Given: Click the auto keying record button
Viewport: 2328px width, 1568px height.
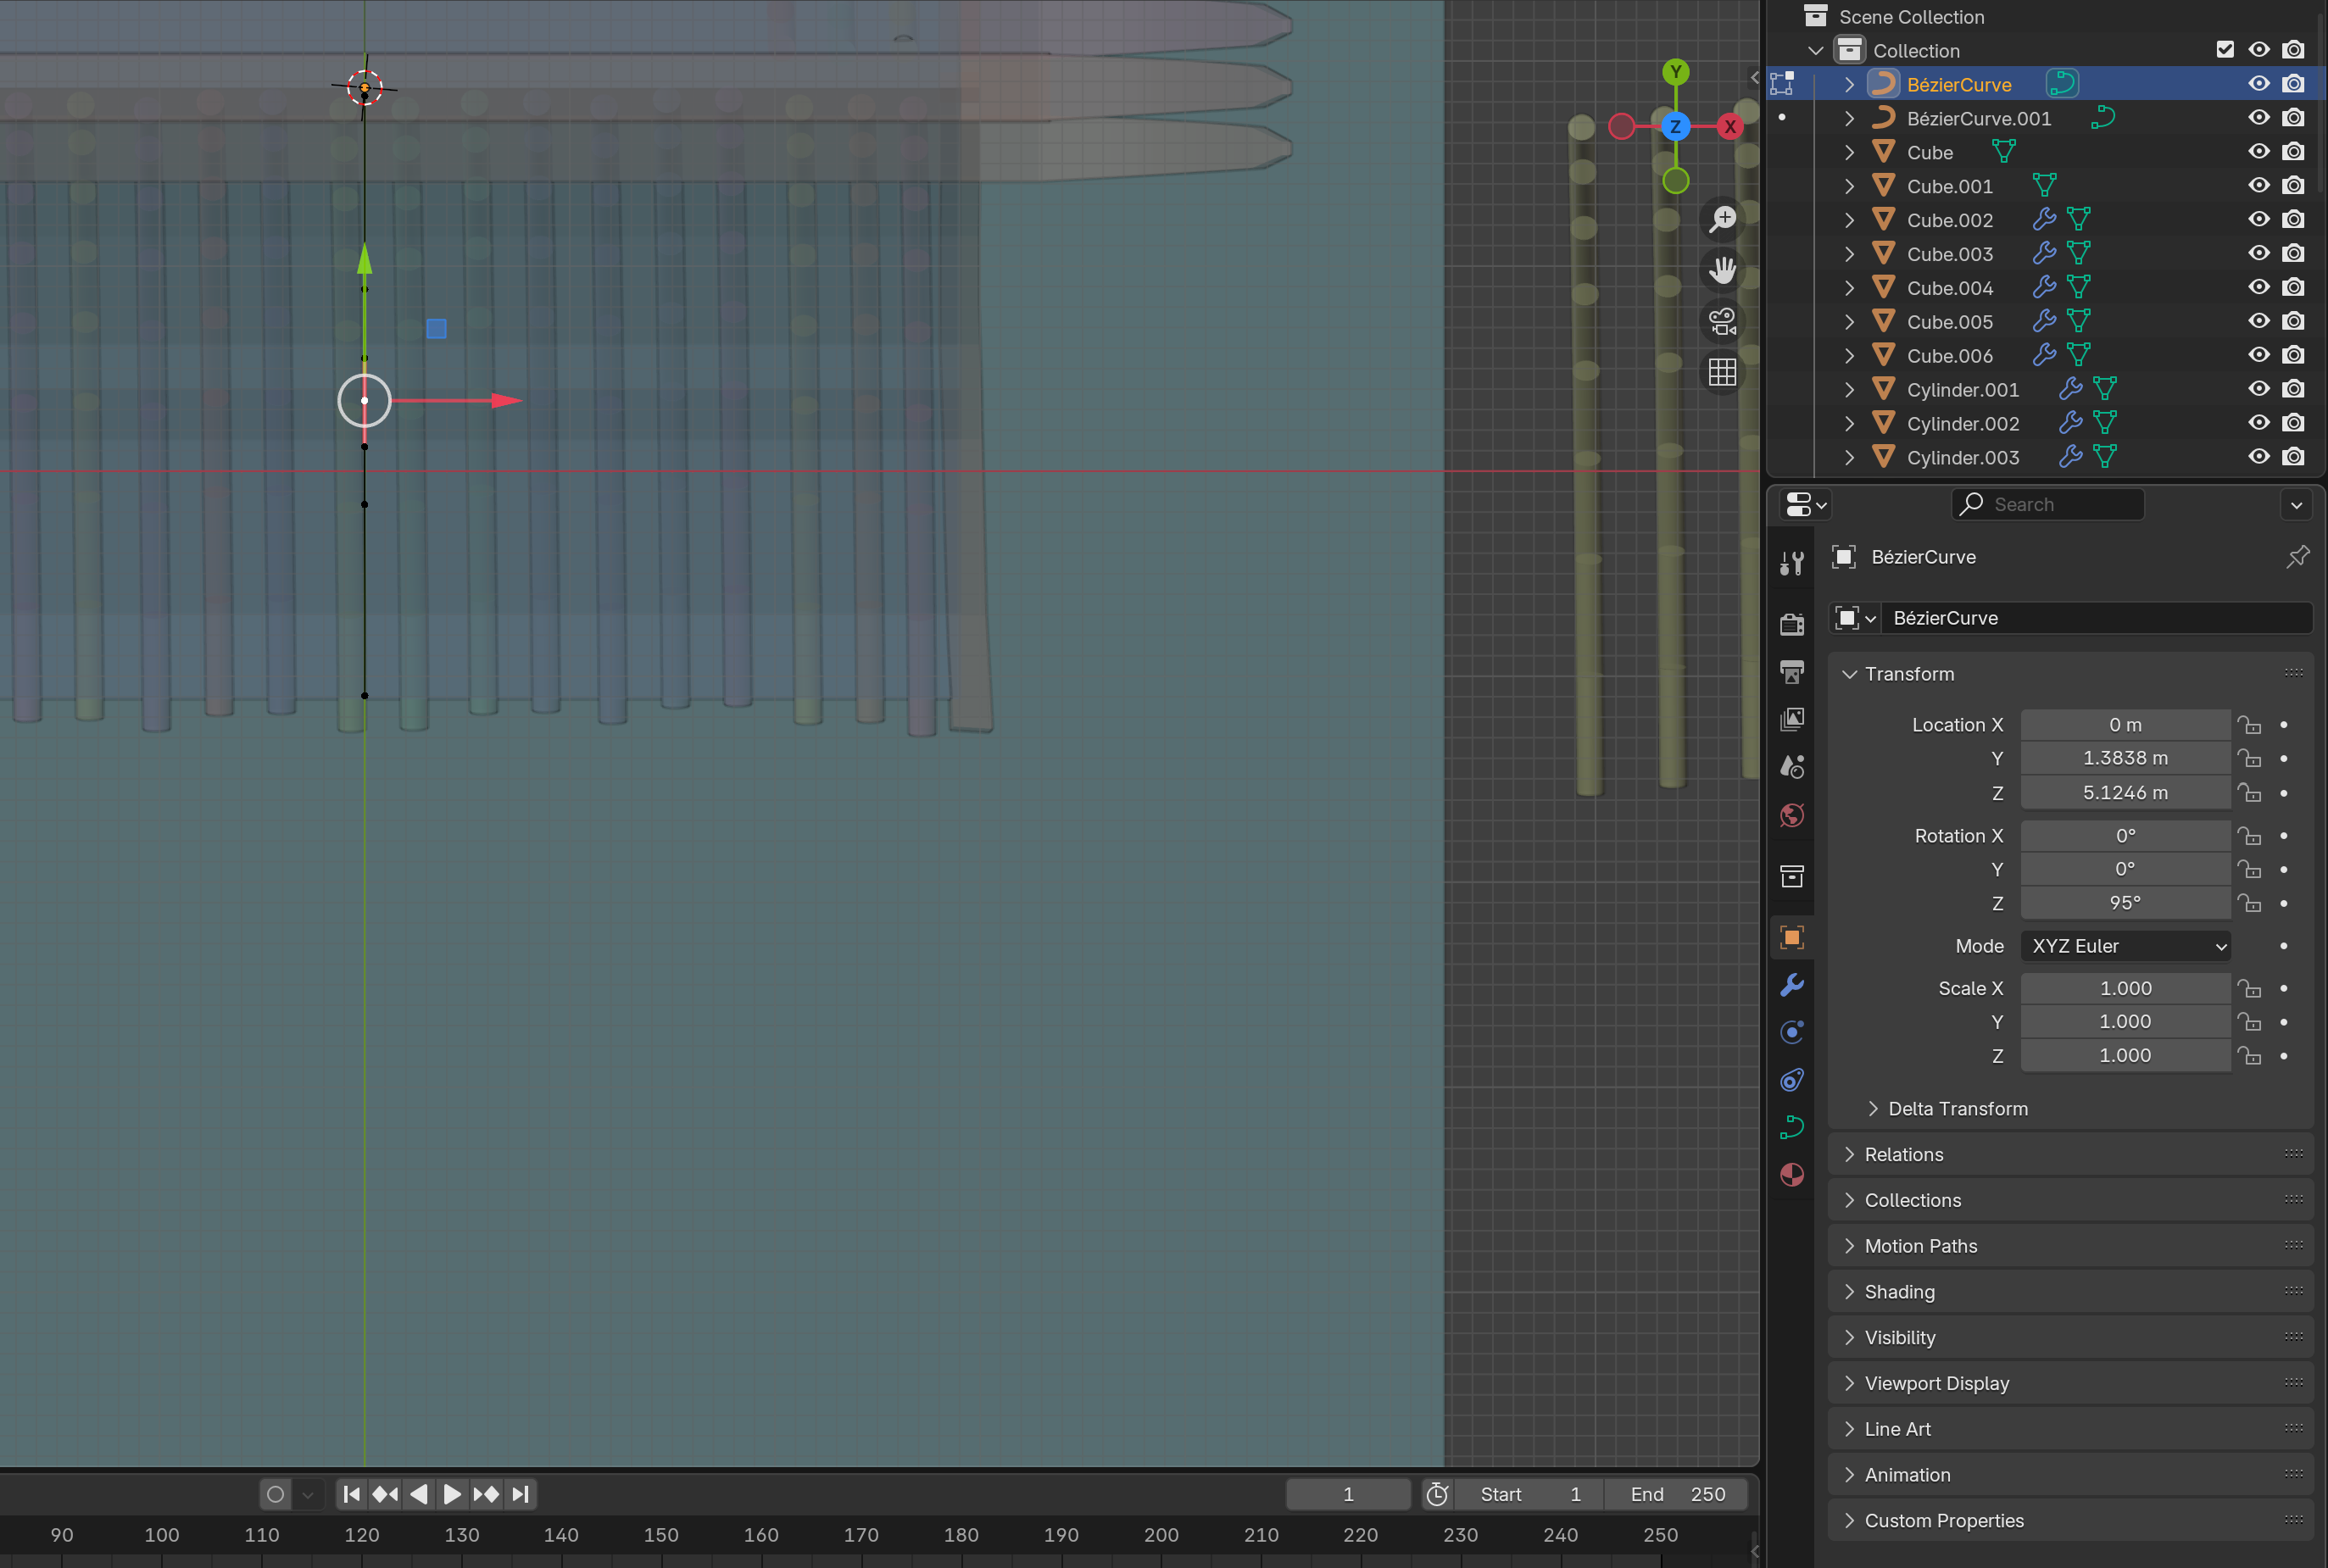Looking at the screenshot, I should point(276,1494).
